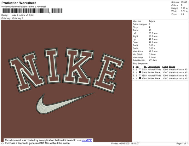Select the Max Stitch value '12.0 mm'
Viewport: 189px width, 146px height.
pyautogui.click(x=153, y=51)
